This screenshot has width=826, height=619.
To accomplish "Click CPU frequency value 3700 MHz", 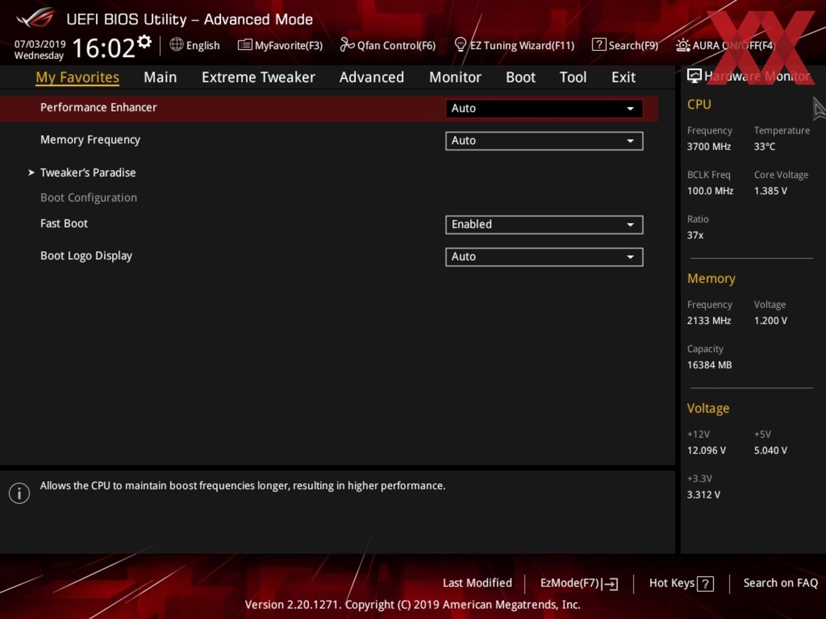I will [x=709, y=146].
